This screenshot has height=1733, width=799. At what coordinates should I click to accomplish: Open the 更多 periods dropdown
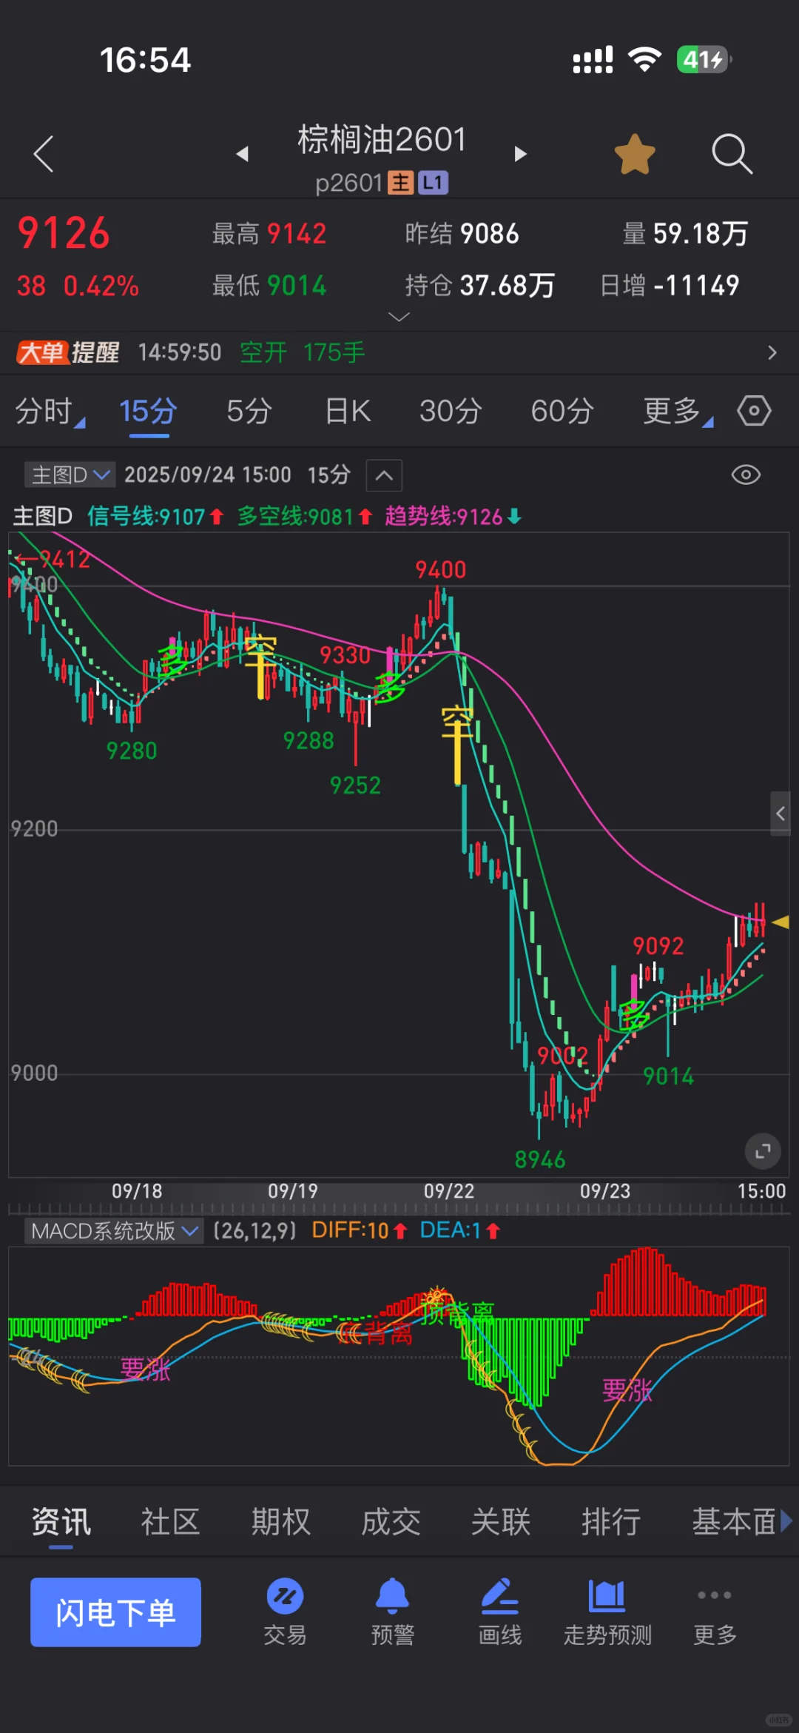point(678,411)
